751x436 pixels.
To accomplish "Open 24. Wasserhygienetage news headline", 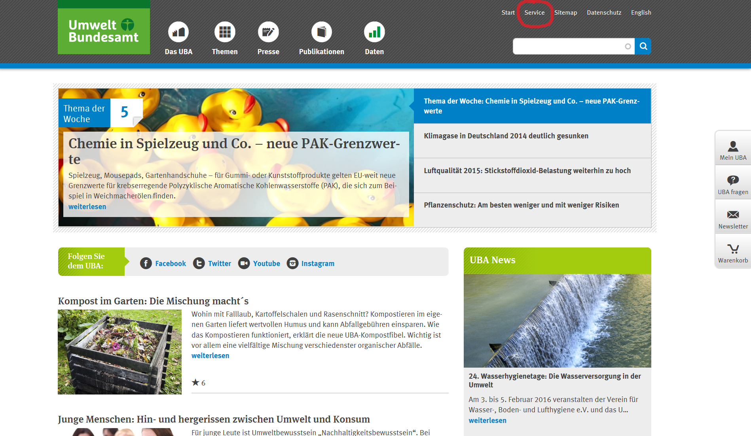I will [555, 380].
